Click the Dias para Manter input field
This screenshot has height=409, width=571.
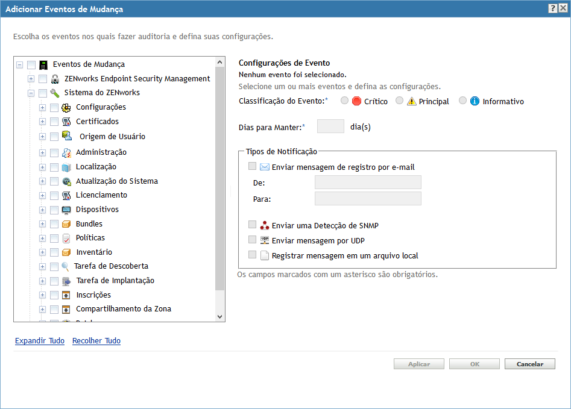[x=330, y=126]
